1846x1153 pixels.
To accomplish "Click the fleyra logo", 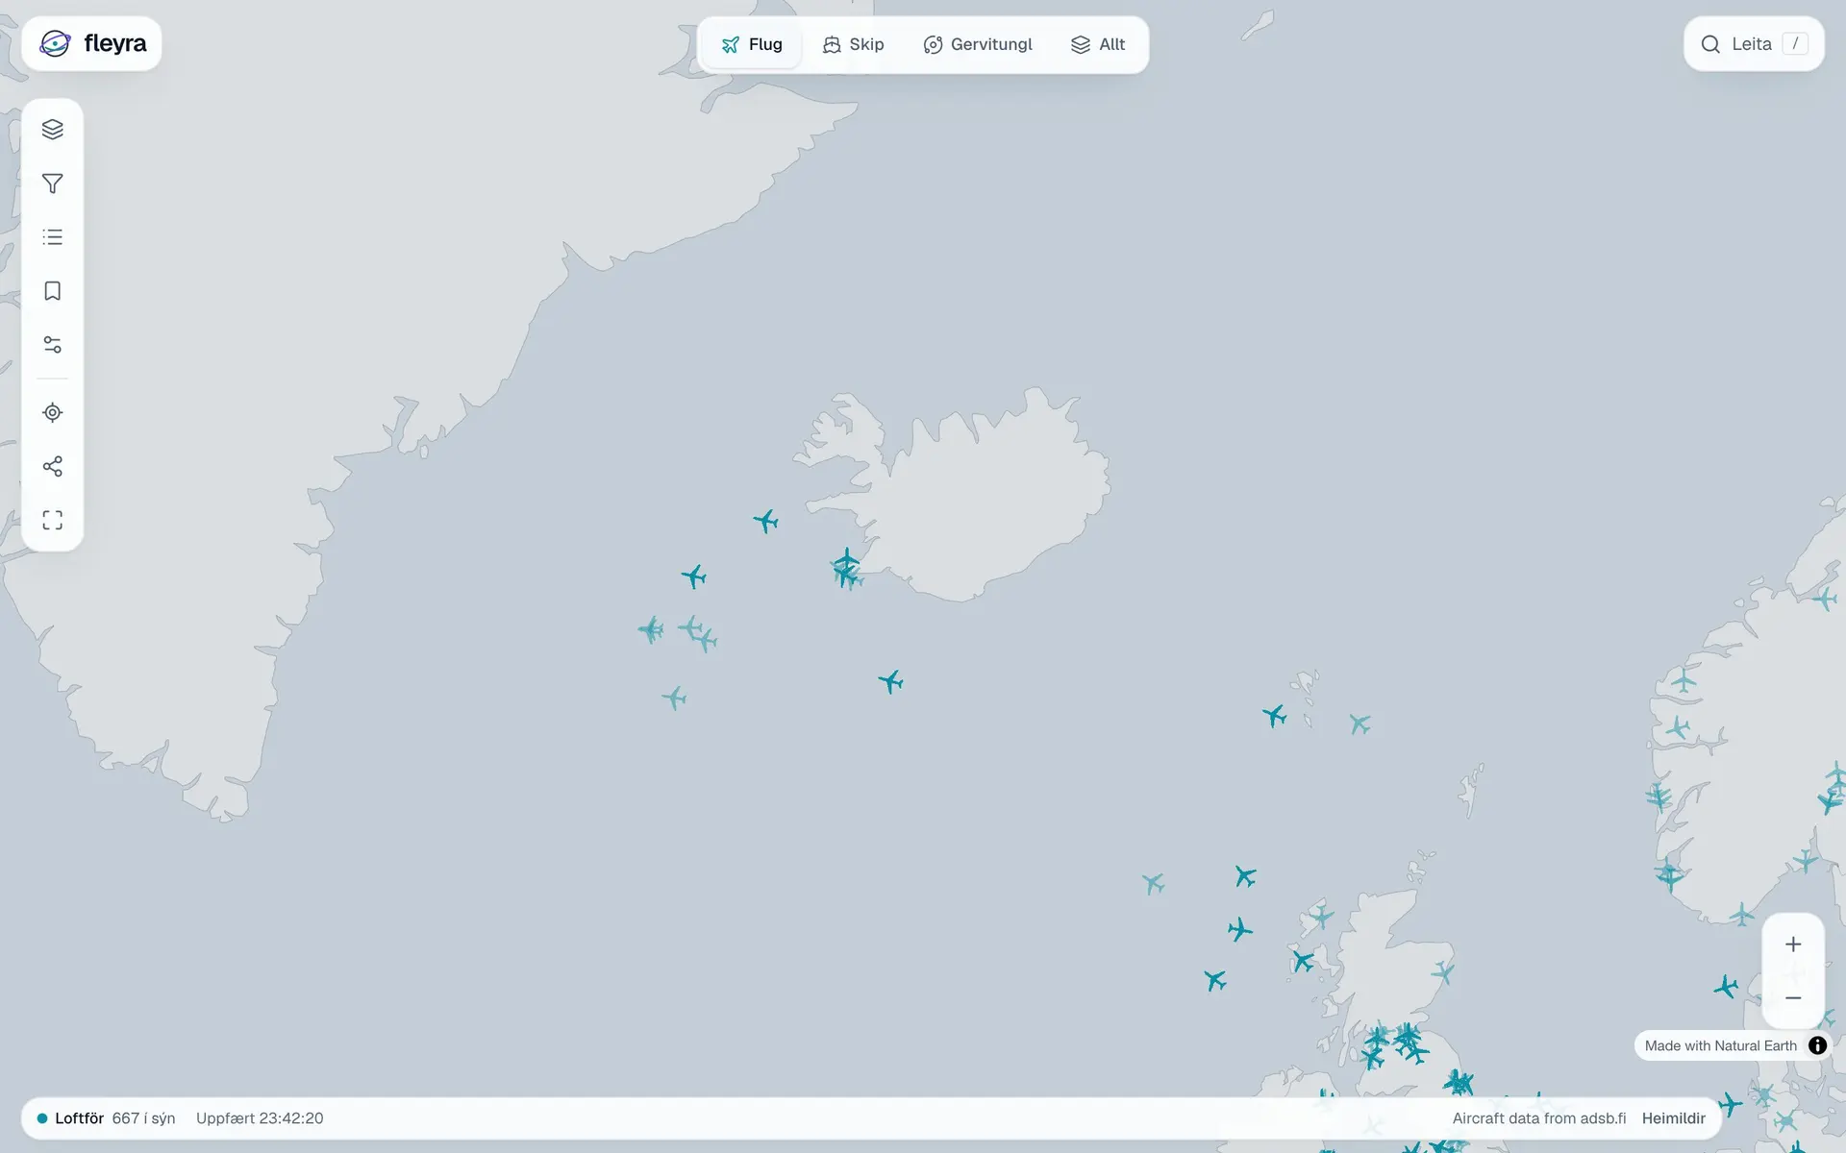I will 92,43.
